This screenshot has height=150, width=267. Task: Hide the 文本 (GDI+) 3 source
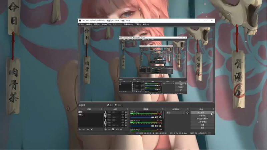(123, 112)
